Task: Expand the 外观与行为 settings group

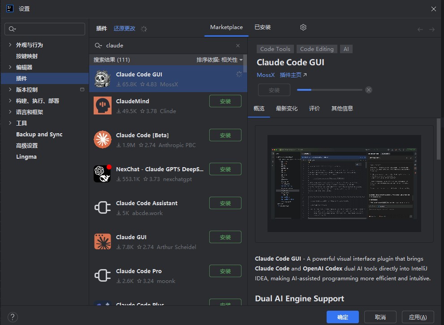Action: (x=10, y=45)
